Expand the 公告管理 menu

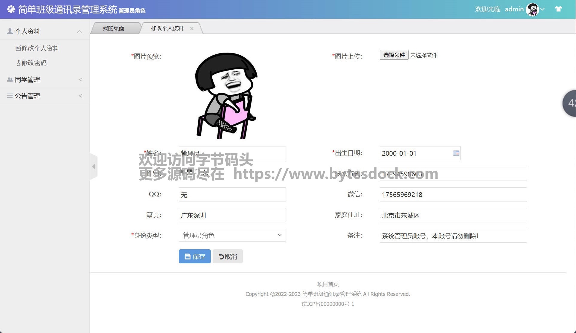45,96
